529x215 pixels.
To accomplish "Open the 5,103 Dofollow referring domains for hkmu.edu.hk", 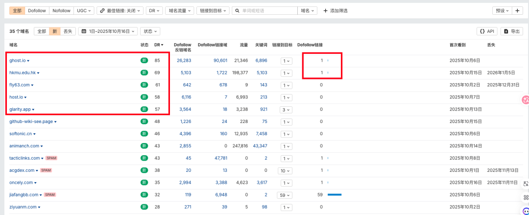I will pyautogui.click(x=186, y=73).
